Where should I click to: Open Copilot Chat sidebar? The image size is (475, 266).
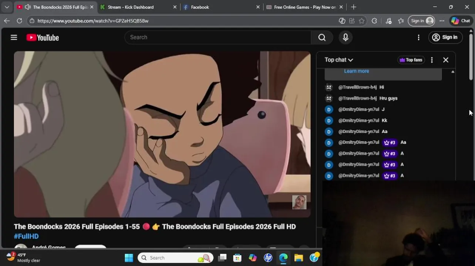pyautogui.click(x=461, y=21)
